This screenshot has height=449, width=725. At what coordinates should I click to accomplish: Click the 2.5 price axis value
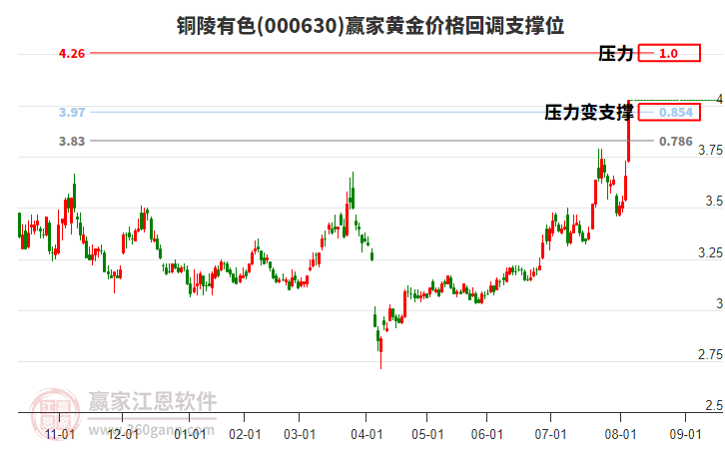(x=714, y=405)
